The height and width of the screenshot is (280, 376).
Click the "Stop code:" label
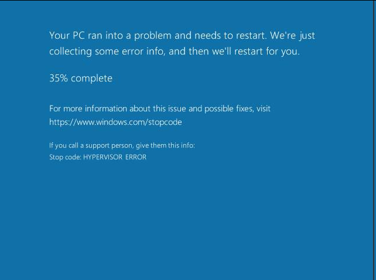click(x=65, y=157)
